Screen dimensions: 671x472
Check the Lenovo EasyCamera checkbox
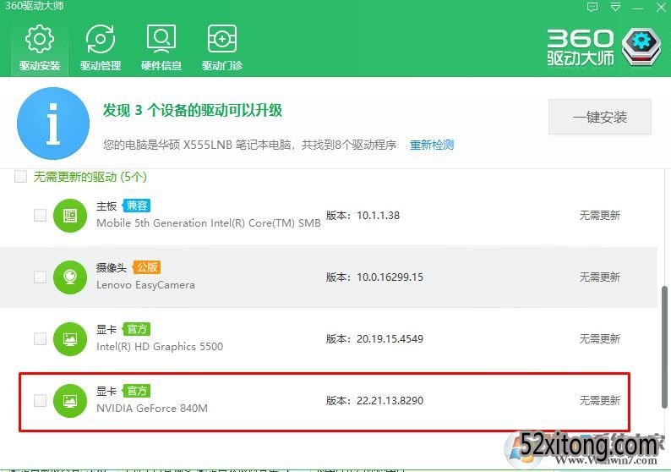pyautogui.click(x=41, y=277)
